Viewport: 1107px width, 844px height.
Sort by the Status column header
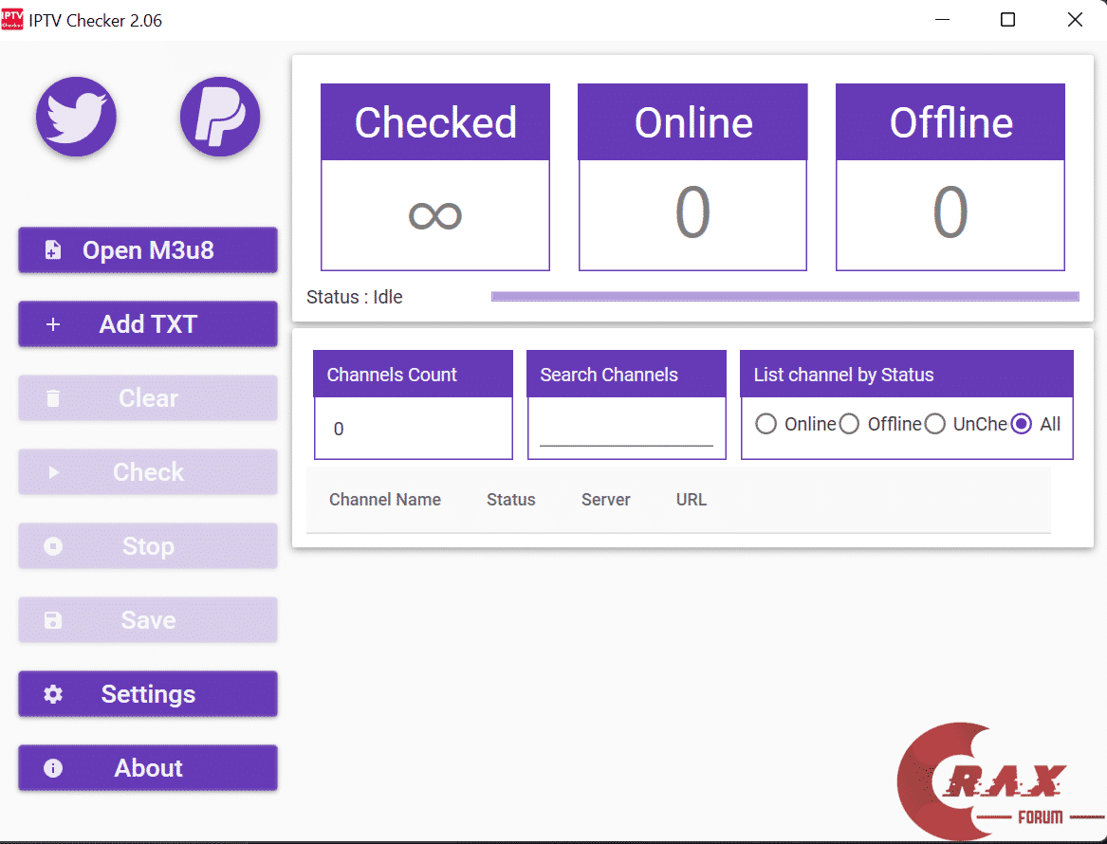(x=511, y=500)
